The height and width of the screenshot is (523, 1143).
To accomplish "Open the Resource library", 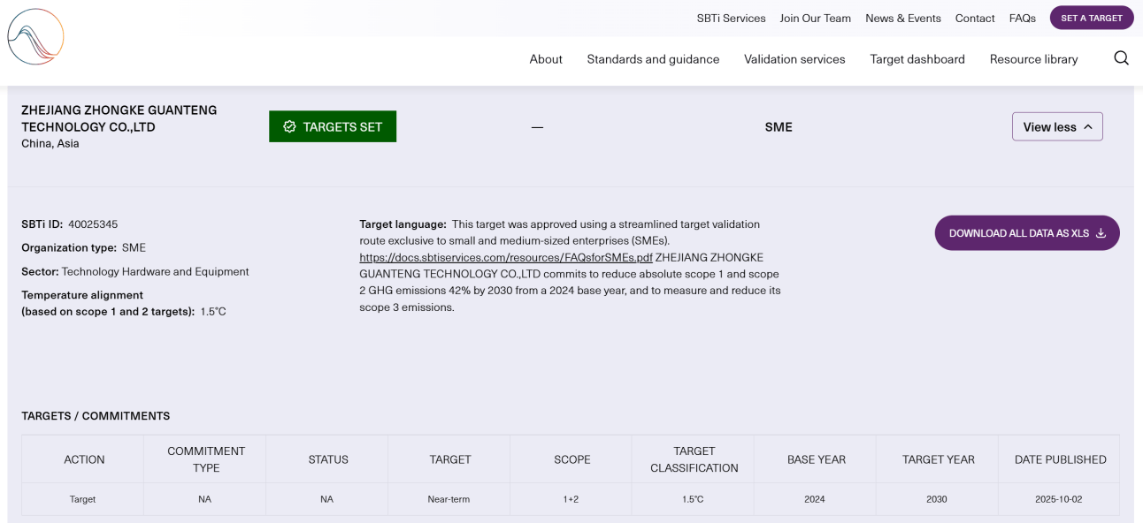I will (x=1033, y=59).
